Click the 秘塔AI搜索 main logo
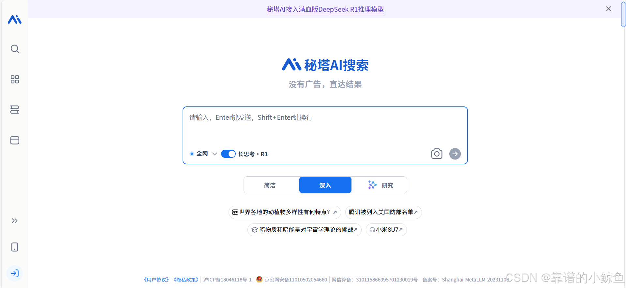The image size is (626, 288). 325,65
